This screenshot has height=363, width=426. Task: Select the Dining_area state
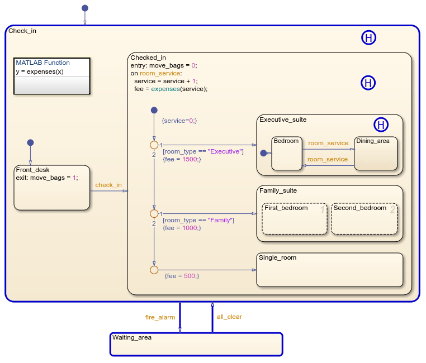coord(376,155)
